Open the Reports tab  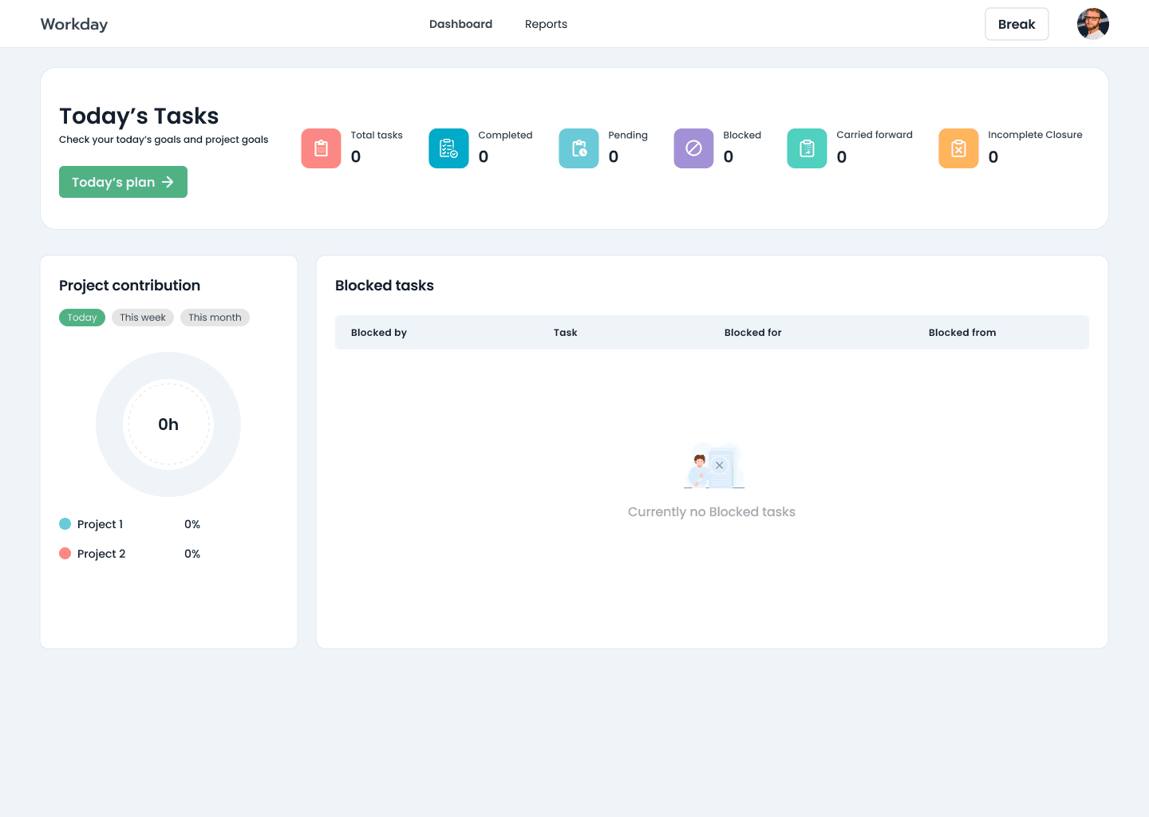click(x=546, y=24)
